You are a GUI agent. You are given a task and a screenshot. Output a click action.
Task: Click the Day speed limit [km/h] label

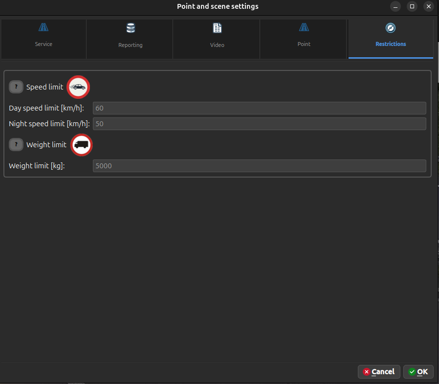[x=46, y=108]
